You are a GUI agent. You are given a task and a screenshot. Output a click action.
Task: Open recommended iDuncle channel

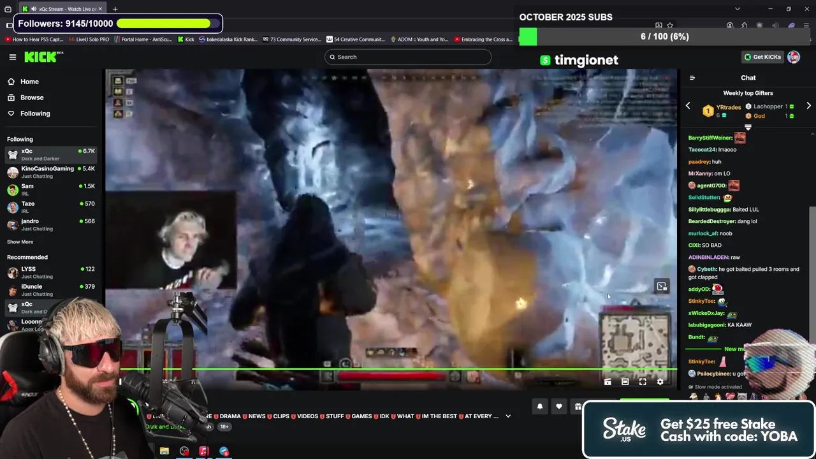point(51,290)
